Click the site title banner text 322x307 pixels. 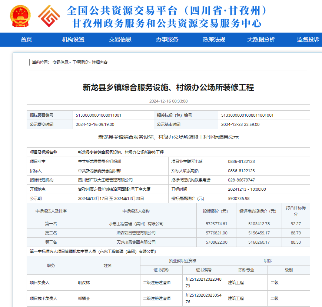(167, 16)
